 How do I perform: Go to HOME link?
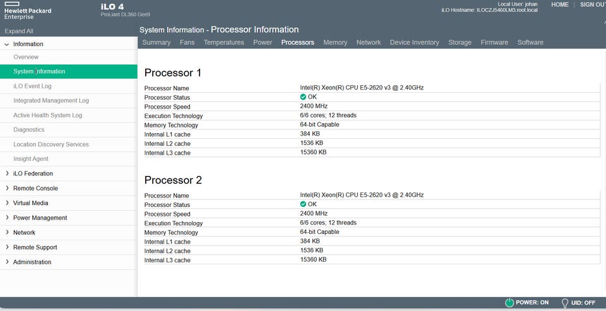pyautogui.click(x=560, y=4)
